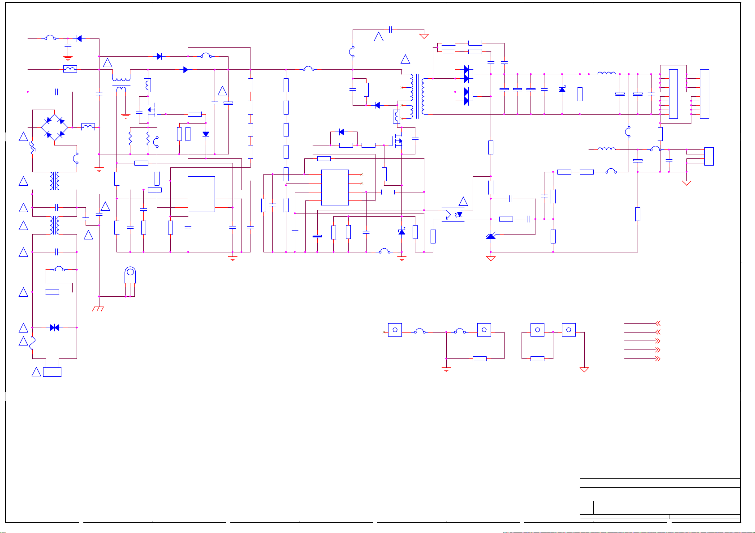Viewport: 755px width, 533px height.
Task: Select the TO-220 transistor package symbol
Action: pos(130,282)
